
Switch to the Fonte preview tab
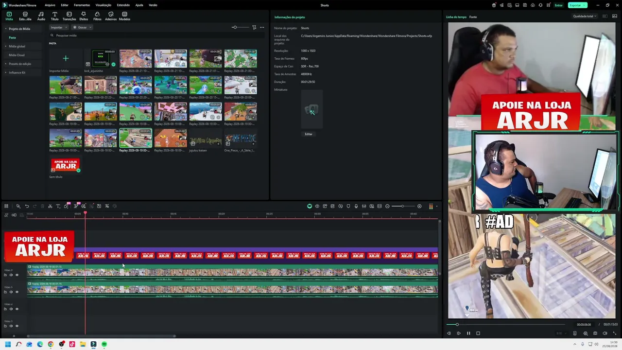tap(473, 17)
